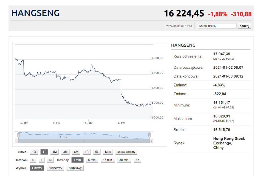This screenshot has width=260, height=176.
Task: Click the 16000,00 y-axis label
Action: 157,118
